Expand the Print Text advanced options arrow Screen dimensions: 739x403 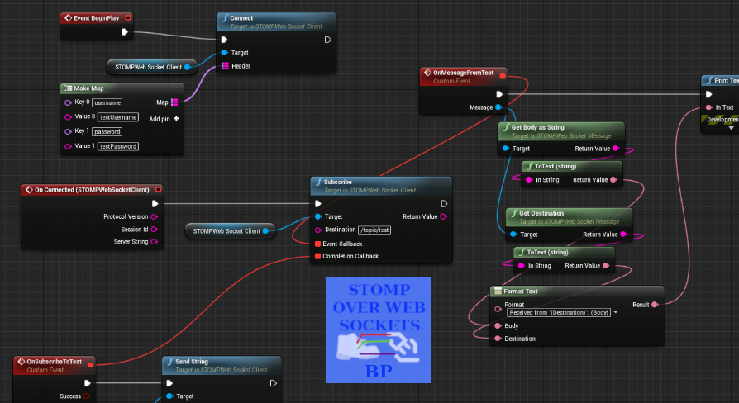click(x=730, y=128)
